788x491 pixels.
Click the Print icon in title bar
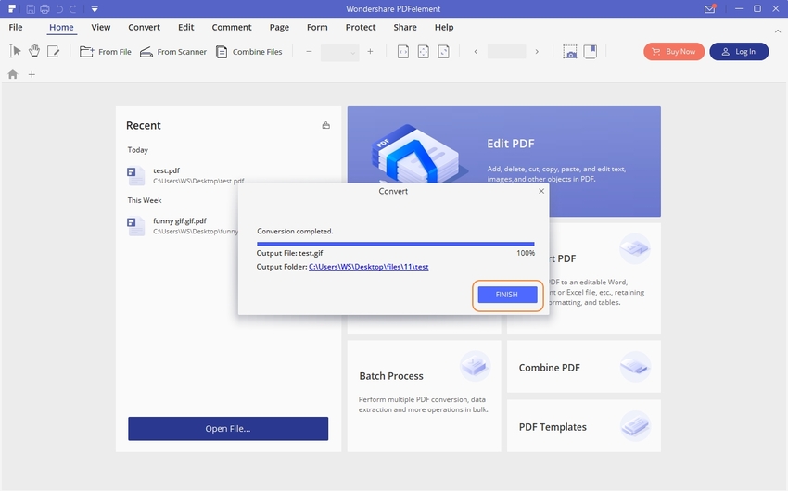pyautogui.click(x=44, y=9)
